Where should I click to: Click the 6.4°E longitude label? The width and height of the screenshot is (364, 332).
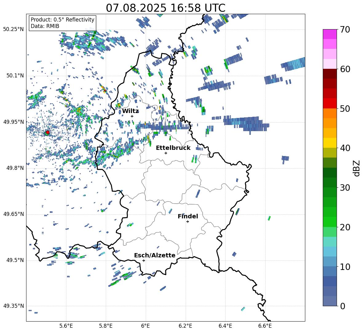225,326
